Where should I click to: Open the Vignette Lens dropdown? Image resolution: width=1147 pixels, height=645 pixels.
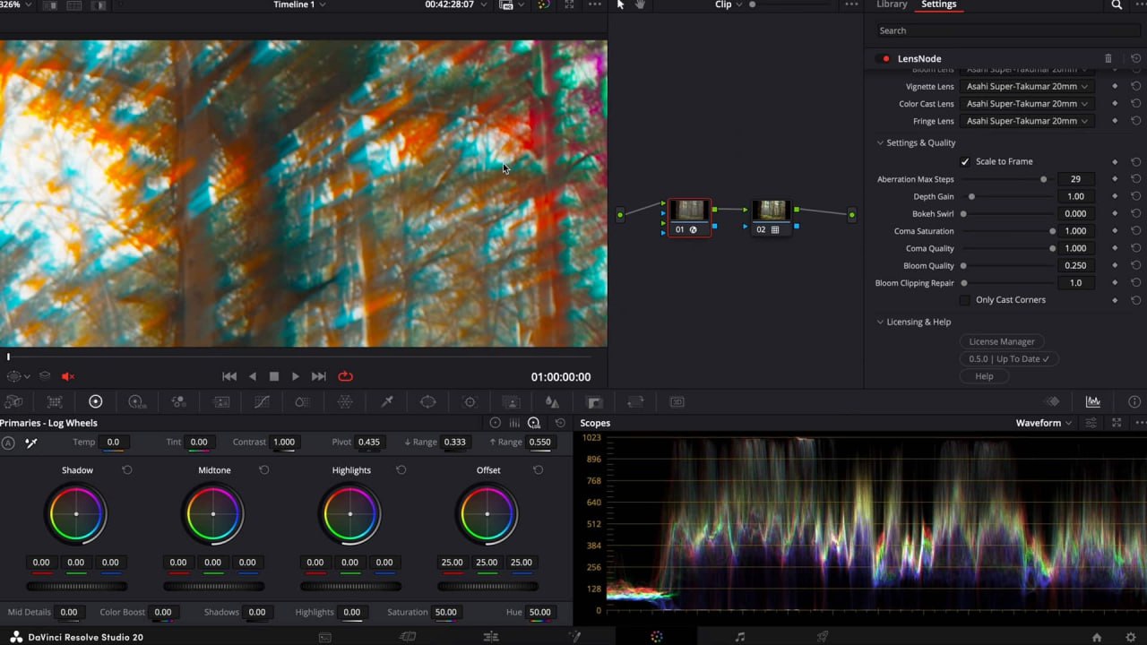click(x=1027, y=87)
